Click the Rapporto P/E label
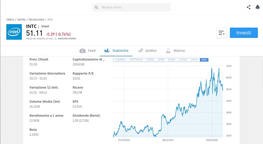263x144 pixels. [83, 73]
